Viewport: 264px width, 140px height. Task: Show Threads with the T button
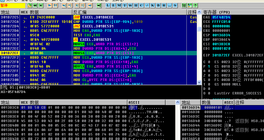point(125,5)
